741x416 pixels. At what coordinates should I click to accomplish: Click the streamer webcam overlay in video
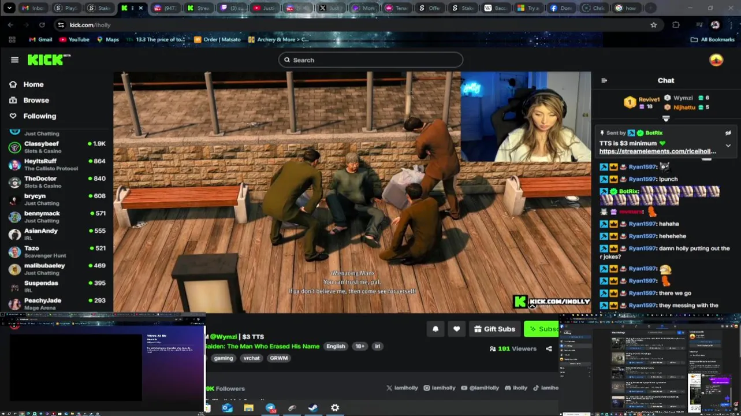coord(526,117)
